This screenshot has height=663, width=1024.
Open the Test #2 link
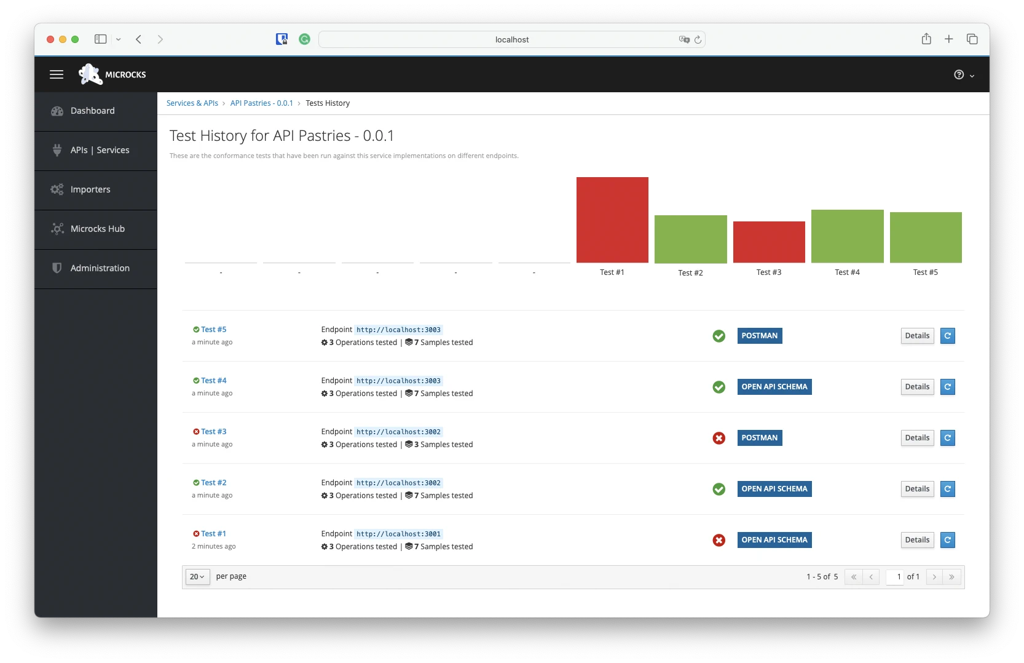pos(213,483)
